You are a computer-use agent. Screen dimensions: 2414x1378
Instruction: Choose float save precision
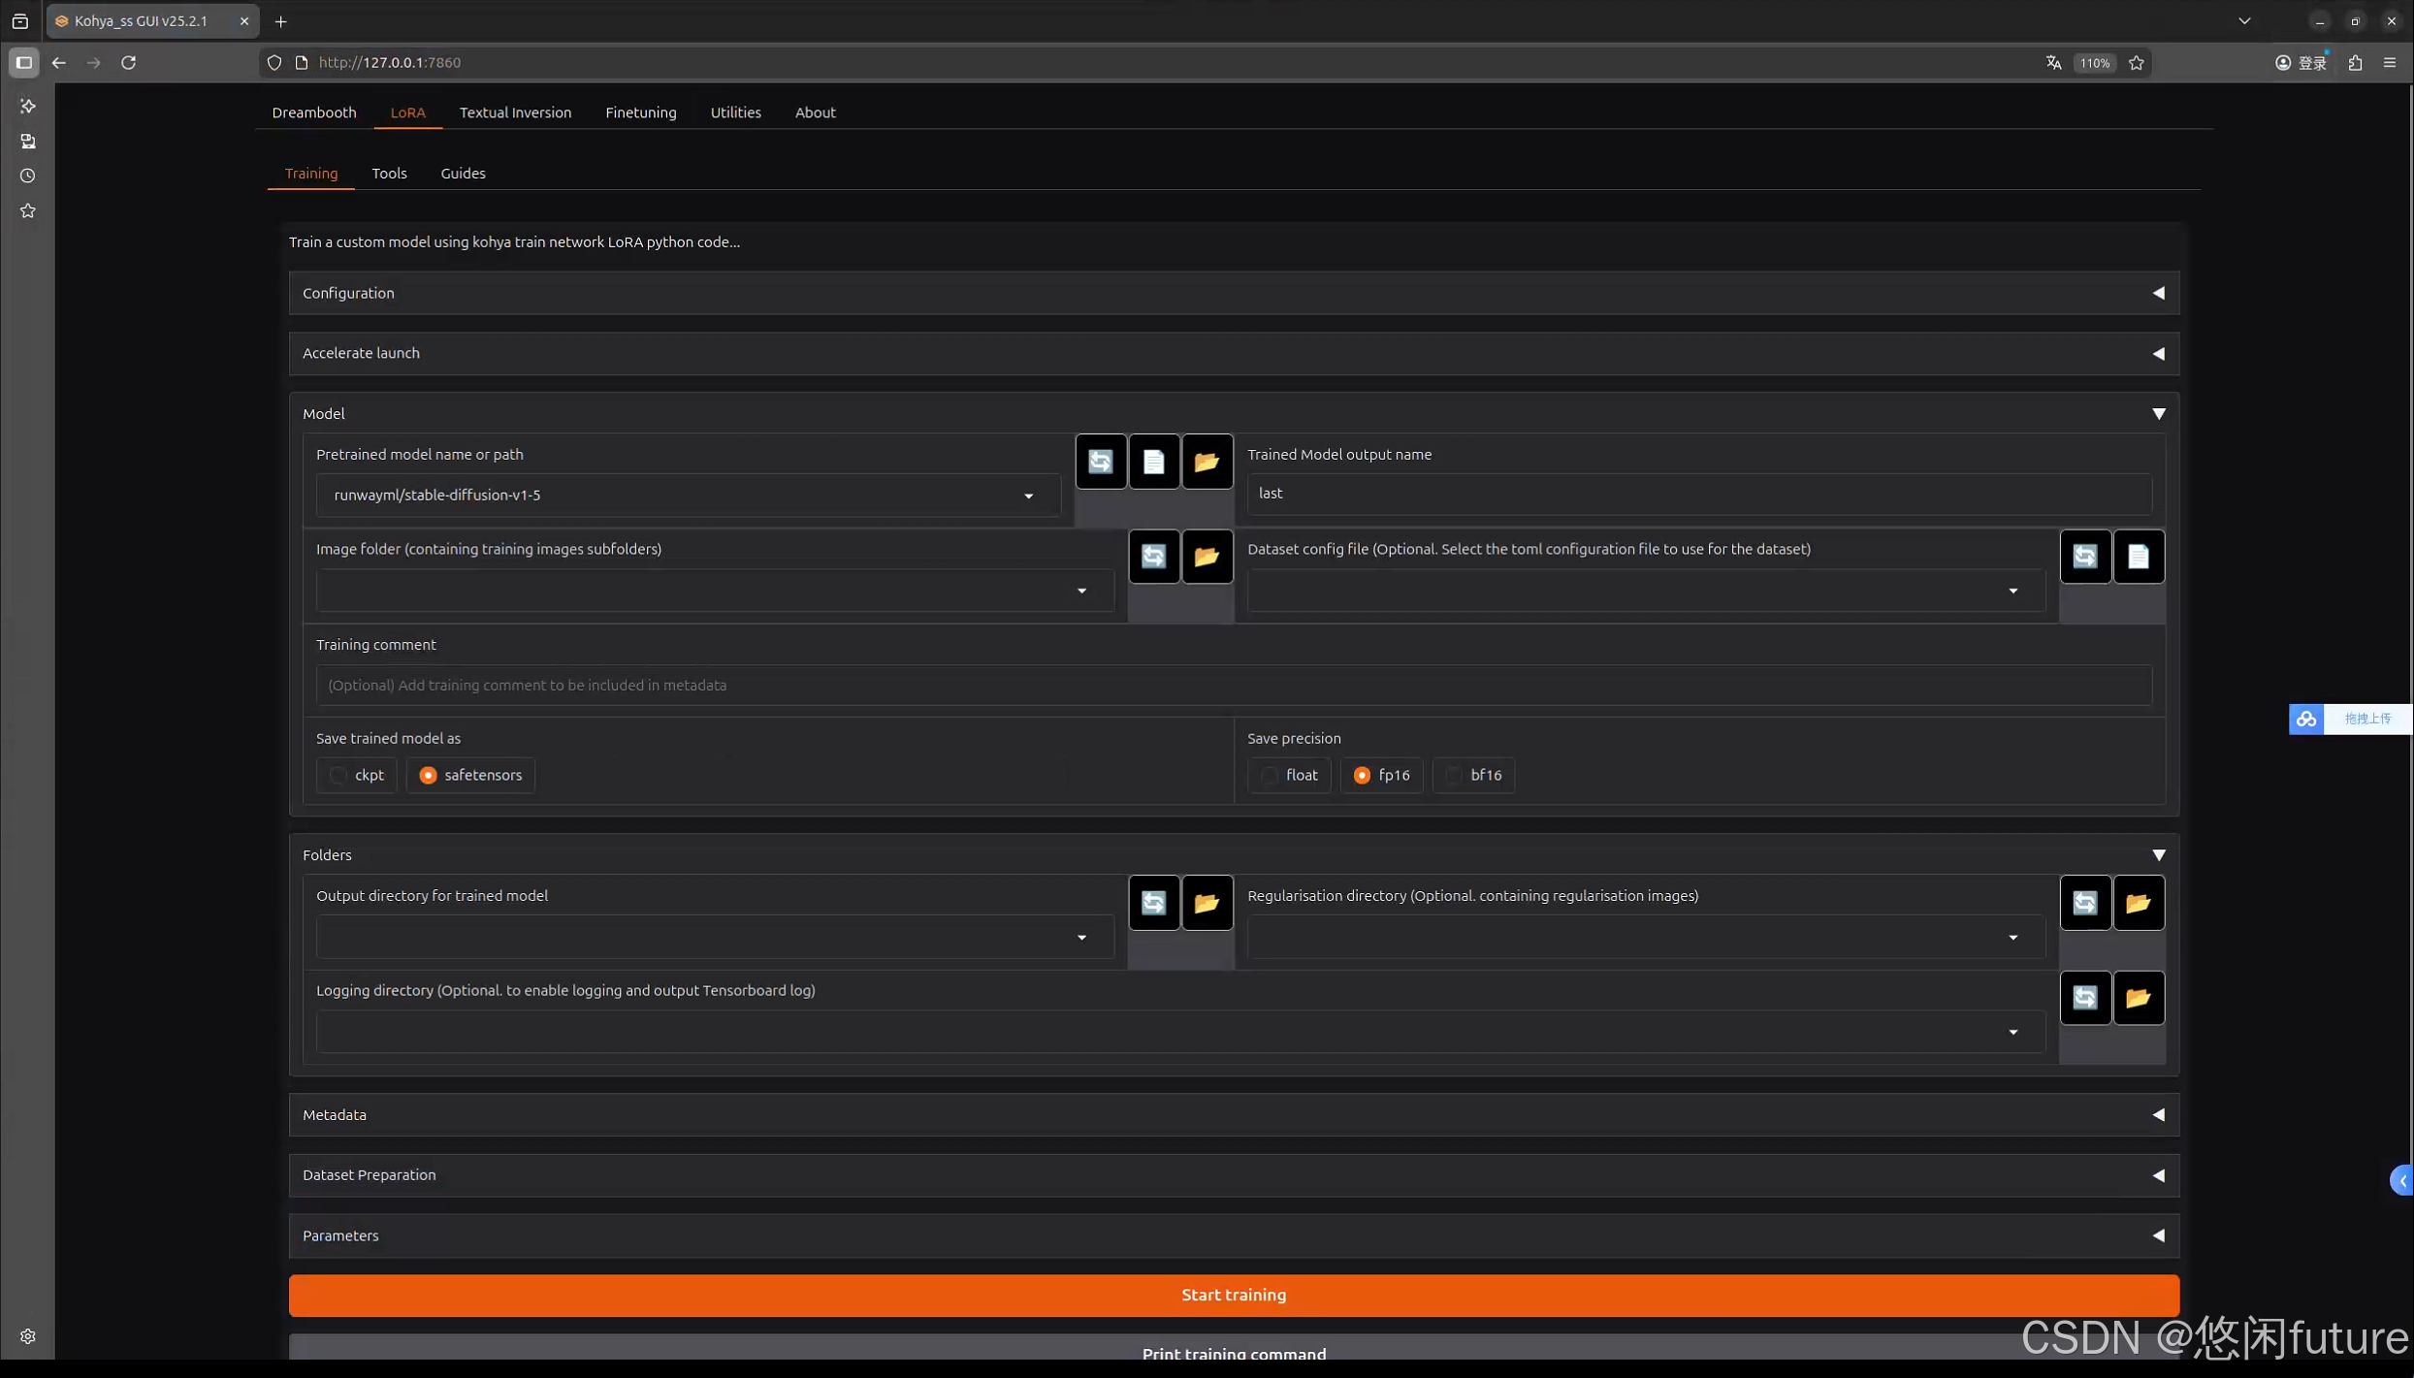pos(1269,775)
